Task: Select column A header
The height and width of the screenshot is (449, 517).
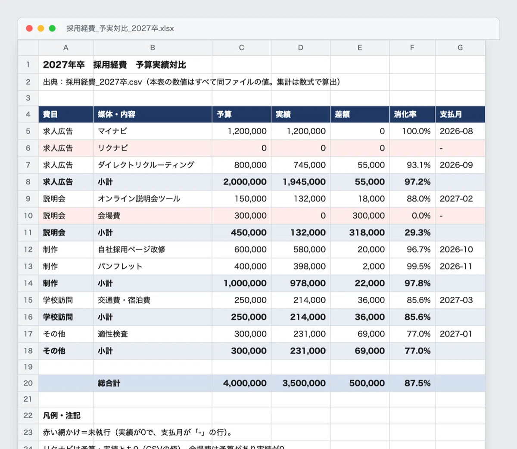Action: (x=66, y=48)
